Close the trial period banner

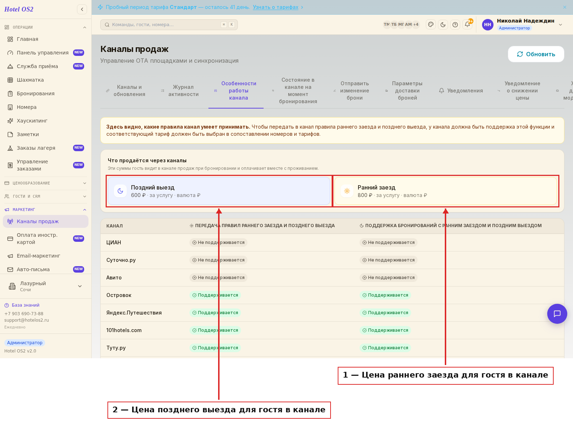565,7
